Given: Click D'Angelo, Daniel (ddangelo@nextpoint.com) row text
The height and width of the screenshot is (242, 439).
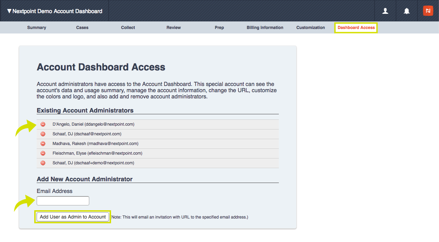Looking at the screenshot, I should (93, 124).
